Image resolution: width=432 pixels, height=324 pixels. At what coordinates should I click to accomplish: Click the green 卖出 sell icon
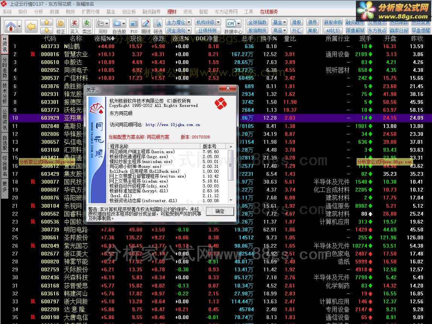[87, 24]
